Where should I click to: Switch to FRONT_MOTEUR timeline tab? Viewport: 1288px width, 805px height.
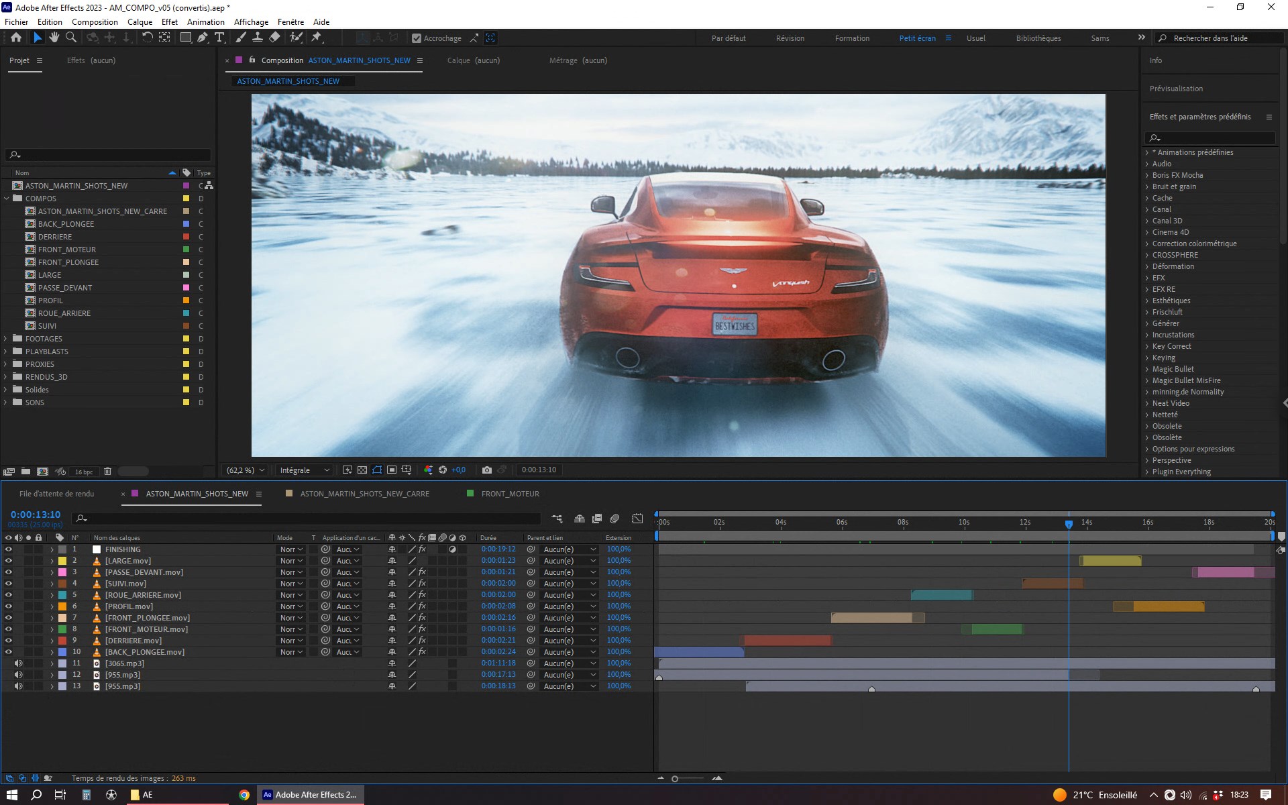coord(510,494)
